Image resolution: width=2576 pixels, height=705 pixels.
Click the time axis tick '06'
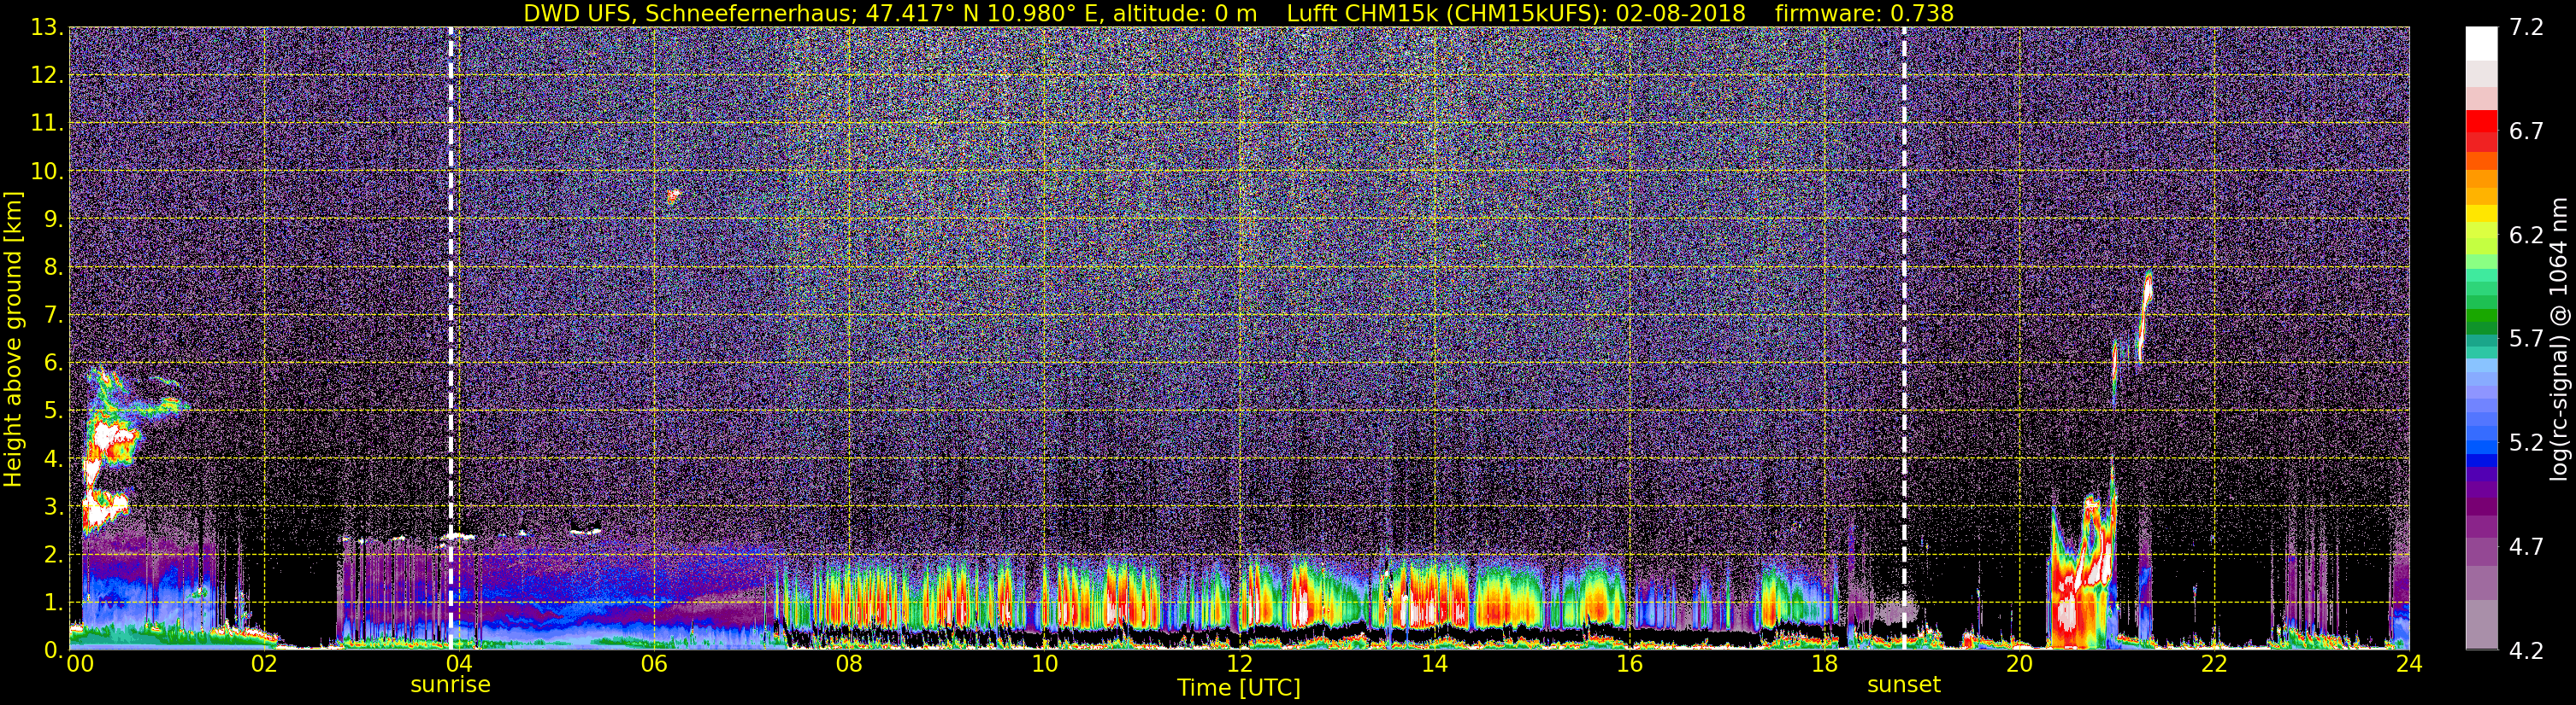pos(654,664)
